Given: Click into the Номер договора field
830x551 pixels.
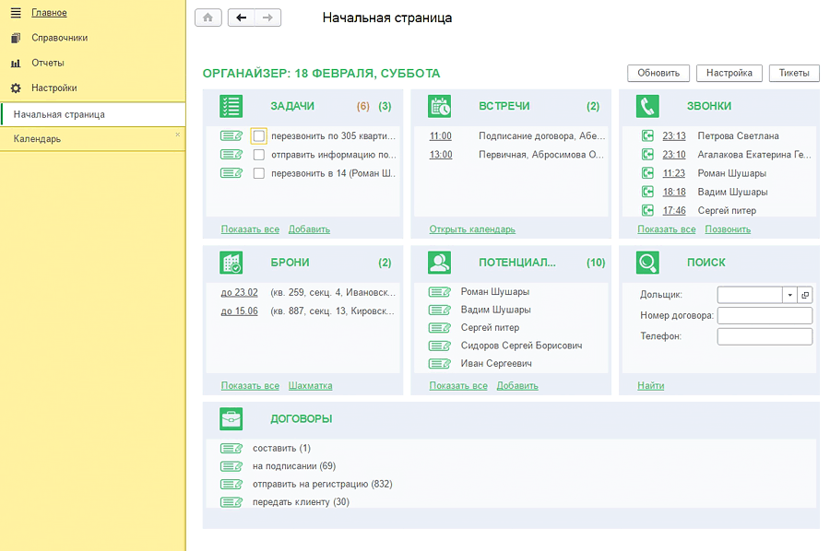Looking at the screenshot, I should click(765, 316).
